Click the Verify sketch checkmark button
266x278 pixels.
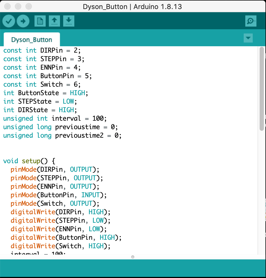tap(8, 21)
